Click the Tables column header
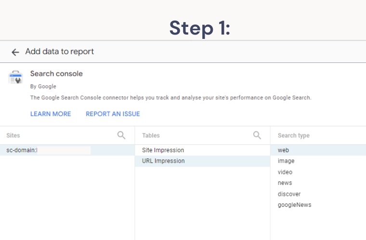Screen dimensions: 366x240 [x=151, y=135]
